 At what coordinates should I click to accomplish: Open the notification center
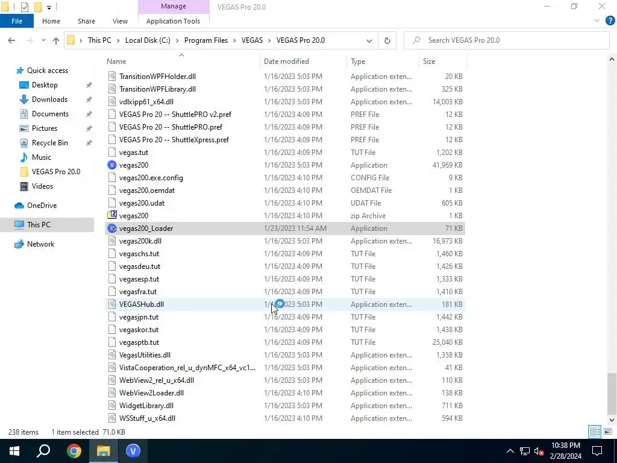tap(597, 451)
